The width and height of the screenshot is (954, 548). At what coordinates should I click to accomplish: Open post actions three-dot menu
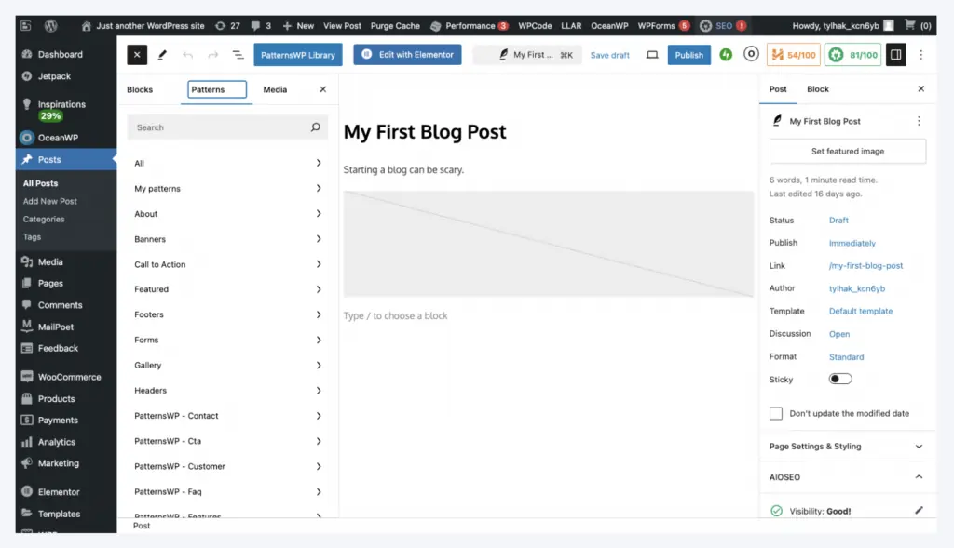tap(919, 121)
